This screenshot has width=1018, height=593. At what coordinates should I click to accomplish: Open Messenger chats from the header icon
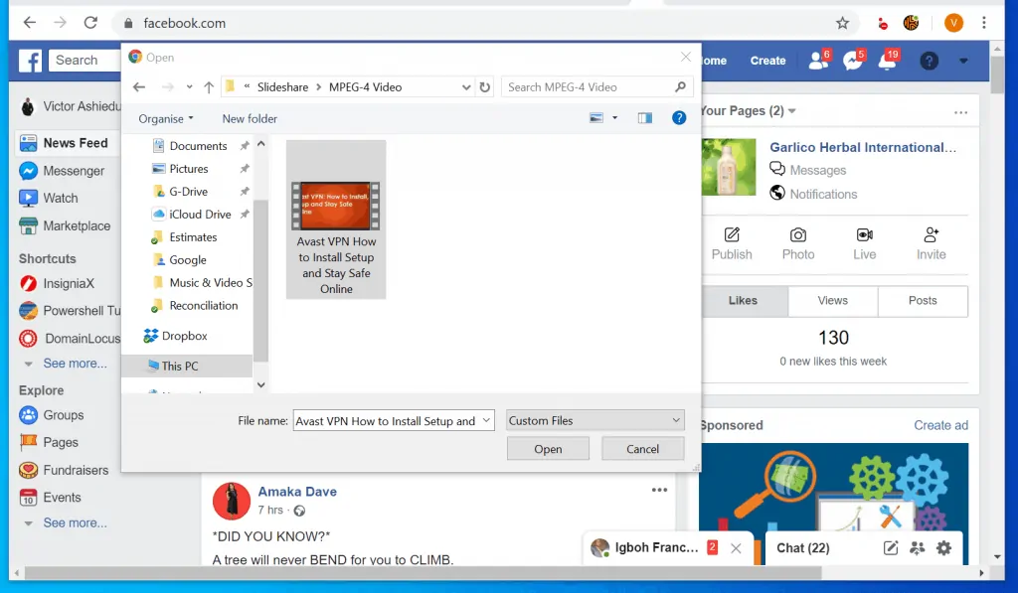pyautogui.click(x=853, y=61)
